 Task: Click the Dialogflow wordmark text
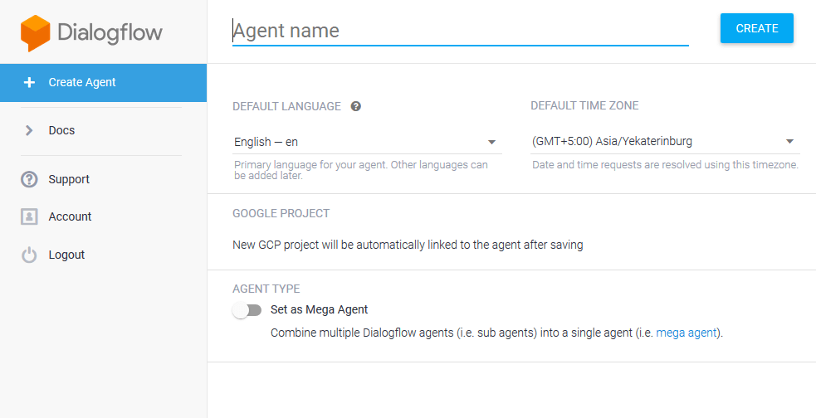click(110, 33)
